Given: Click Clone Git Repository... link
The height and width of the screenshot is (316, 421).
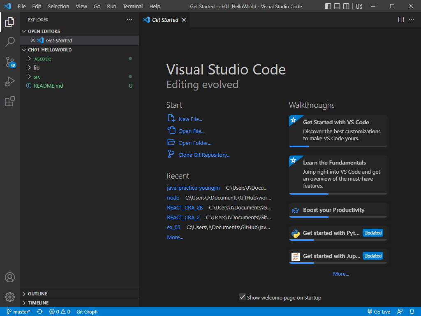Looking at the screenshot, I should pos(204,155).
